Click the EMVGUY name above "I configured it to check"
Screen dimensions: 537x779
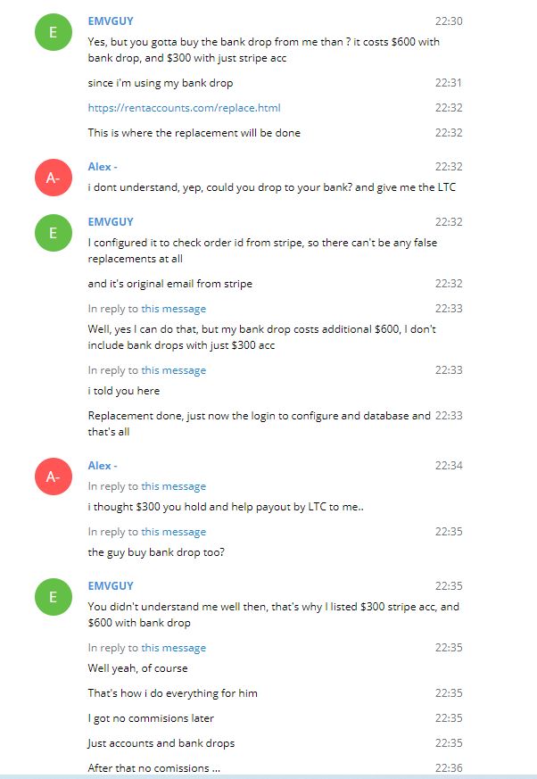pyautogui.click(x=111, y=221)
